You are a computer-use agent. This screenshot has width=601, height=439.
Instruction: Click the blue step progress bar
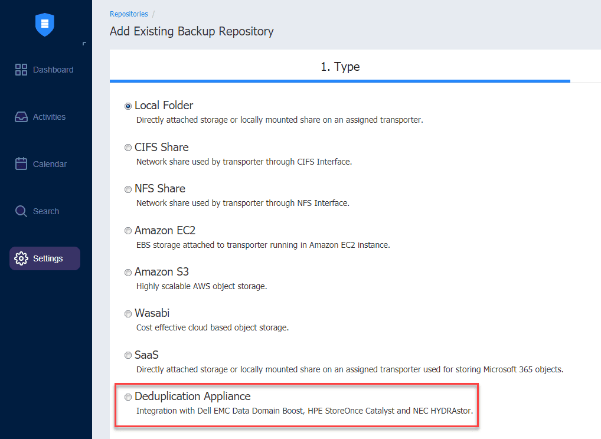point(340,81)
